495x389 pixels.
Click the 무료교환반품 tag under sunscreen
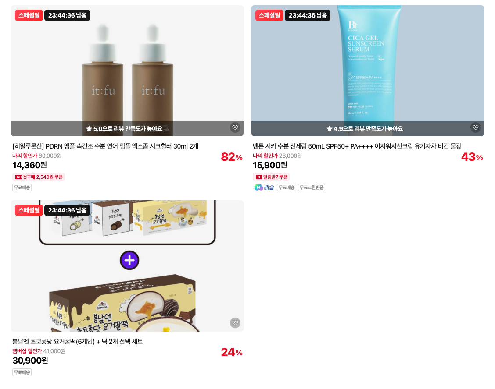tap(312, 187)
